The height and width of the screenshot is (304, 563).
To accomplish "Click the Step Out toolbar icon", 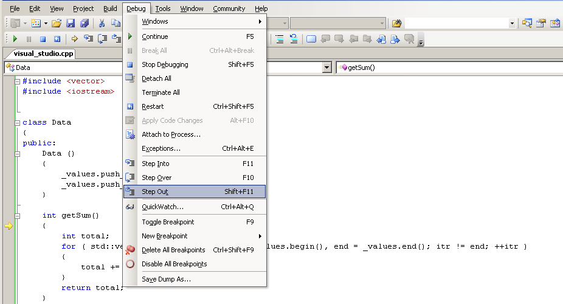I will pyautogui.click(x=116, y=38).
